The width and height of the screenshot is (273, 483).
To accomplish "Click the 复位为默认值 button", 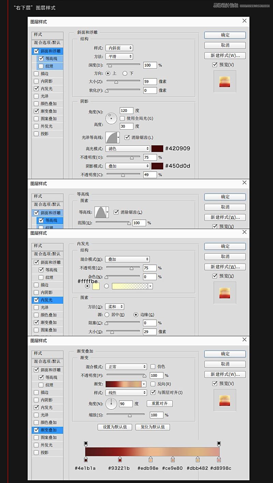I will [x=153, y=427].
